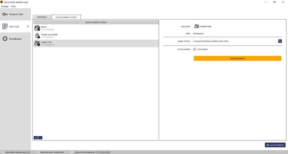The height and width of the screenshot is (154, 288).
Task: Click the app version icon in status bar
Action: (3, 152)
